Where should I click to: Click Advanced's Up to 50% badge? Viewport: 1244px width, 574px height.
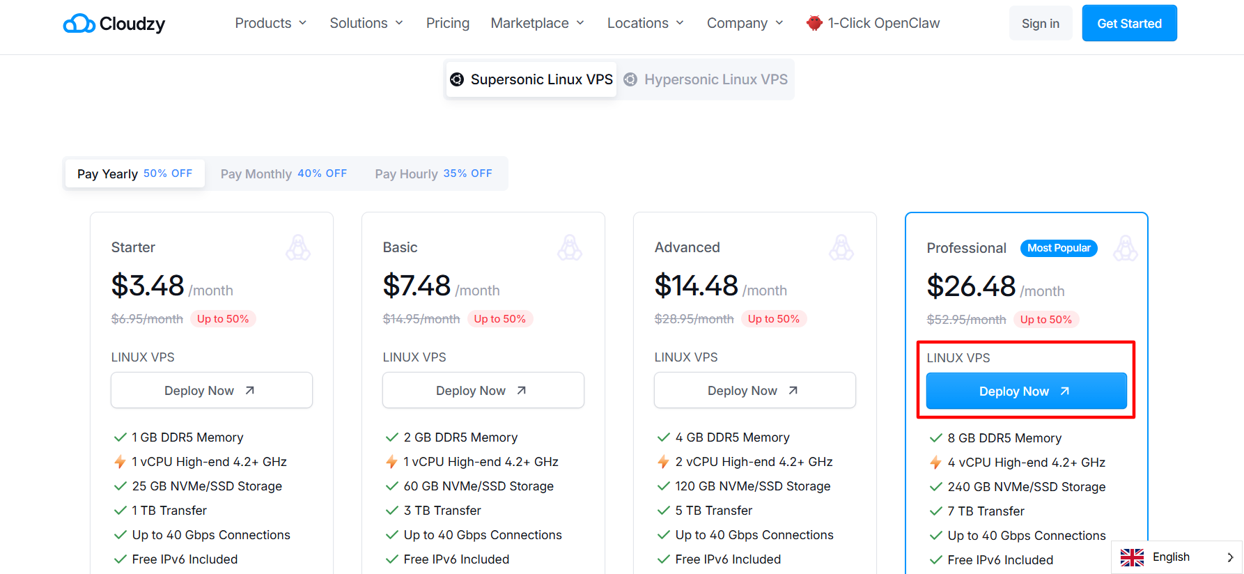[774, 319]
